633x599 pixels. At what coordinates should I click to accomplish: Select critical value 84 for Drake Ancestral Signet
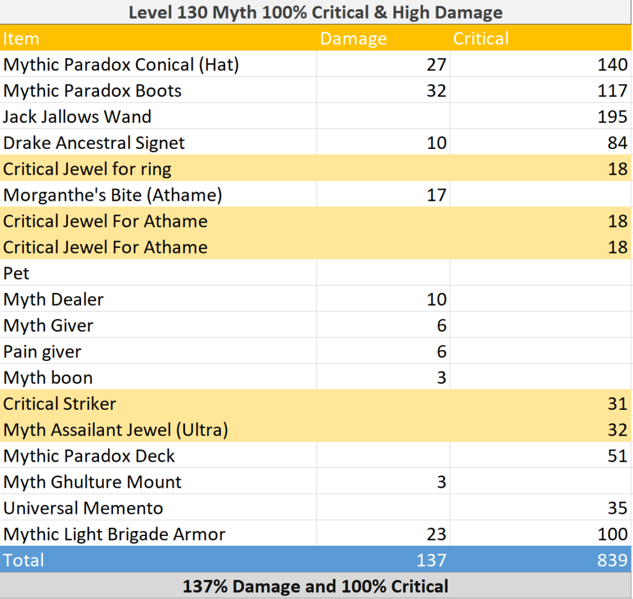540,142
